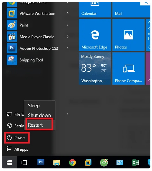Open the Photos tile
Image resolution: width=152 pixels, height=171 pixels.
click(128, 35)
